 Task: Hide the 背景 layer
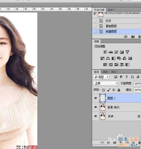coord(96,116)
